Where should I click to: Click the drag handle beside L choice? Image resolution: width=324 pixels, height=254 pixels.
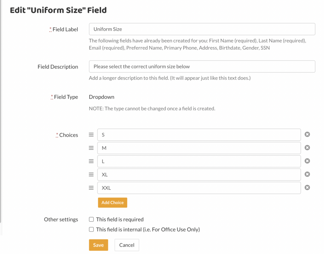coord(91,161)
